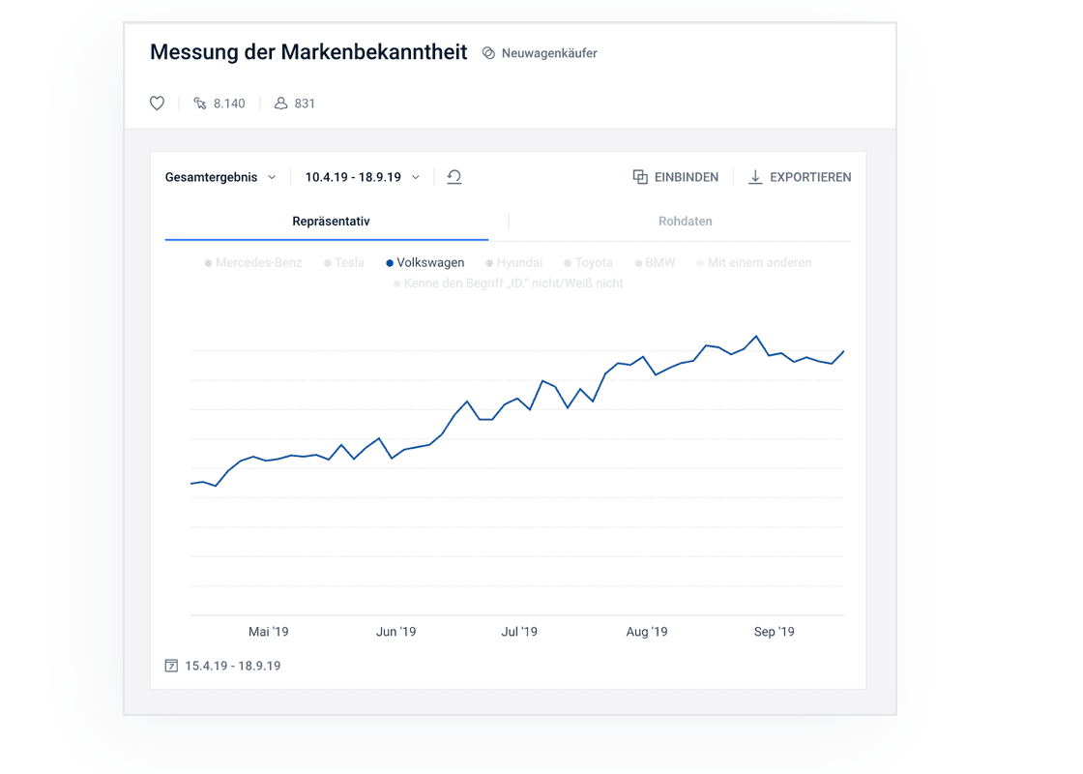Enable the Kenne den Begriff ID nicht series
1083x774 pixels.
tap(510, 283)
